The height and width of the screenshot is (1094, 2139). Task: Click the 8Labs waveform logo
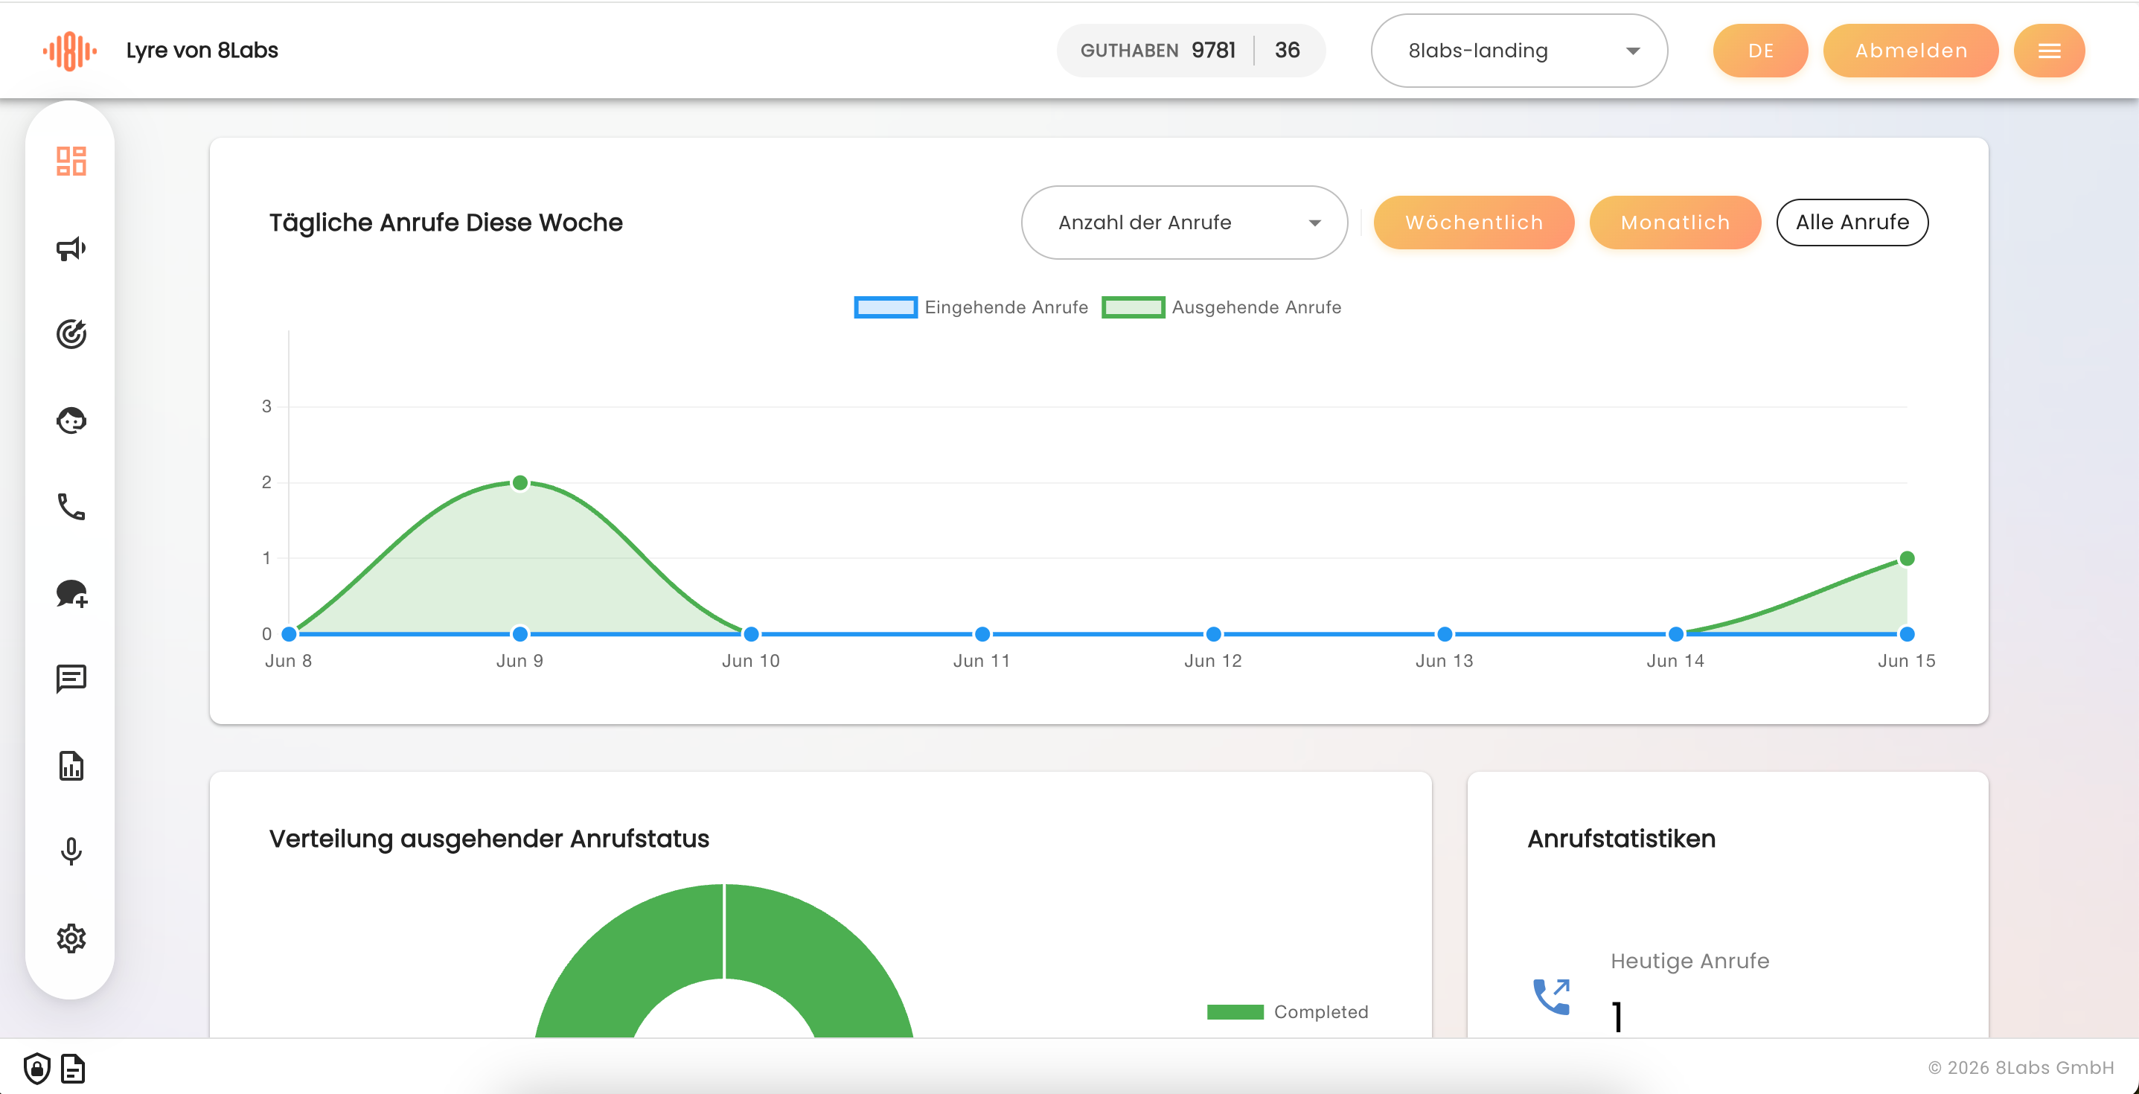point(70,51)
